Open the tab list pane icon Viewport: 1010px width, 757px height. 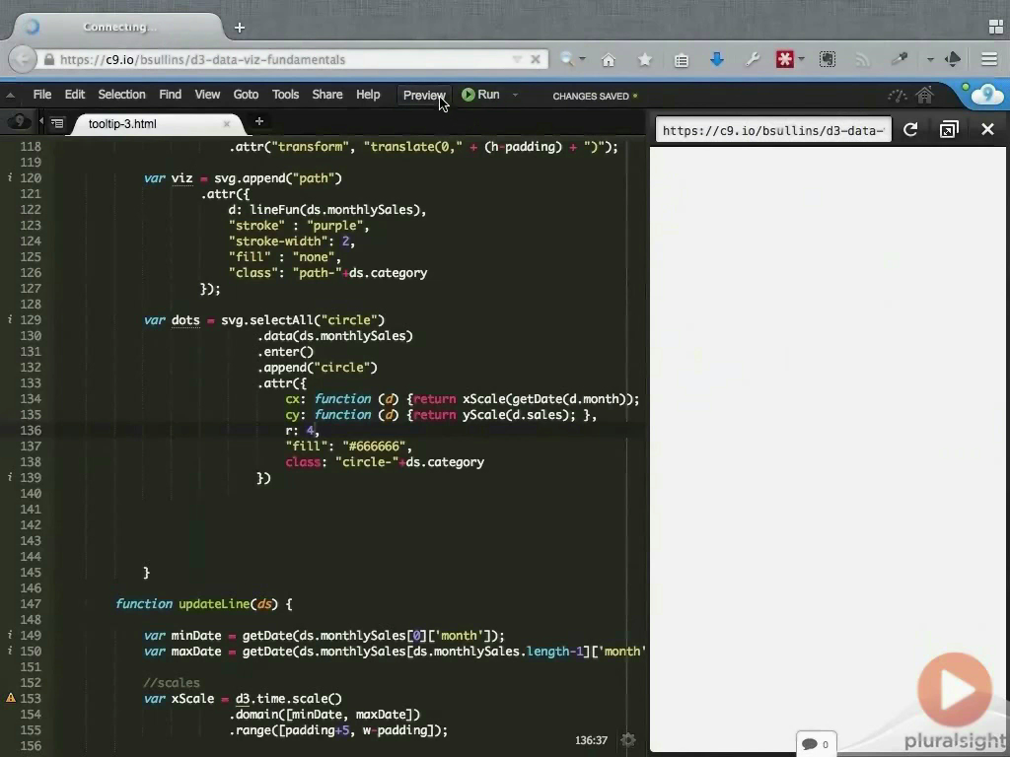coord(57,123)
